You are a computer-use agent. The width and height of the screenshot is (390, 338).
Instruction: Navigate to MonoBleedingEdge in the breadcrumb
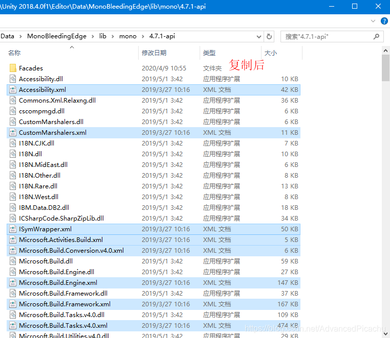point(57,36)
